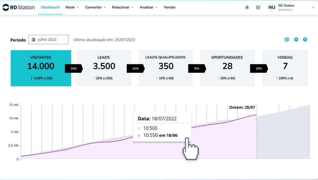Expand the Atrair dropdown menu

[72, 7]
